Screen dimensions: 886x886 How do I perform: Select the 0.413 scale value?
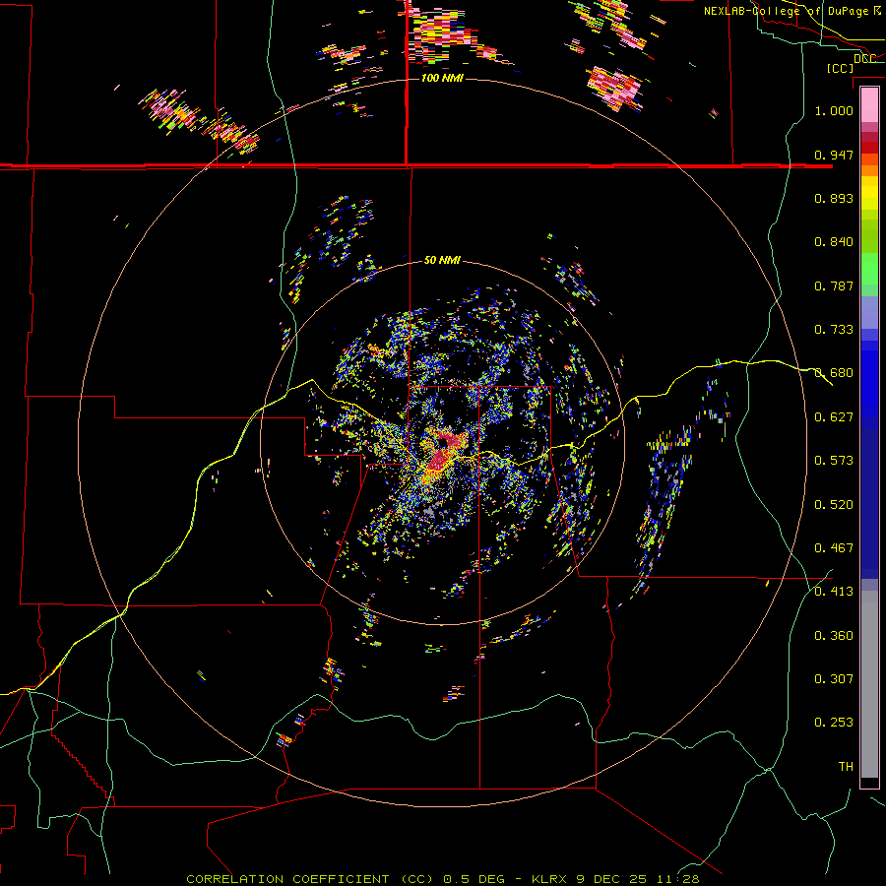point(834,592)
